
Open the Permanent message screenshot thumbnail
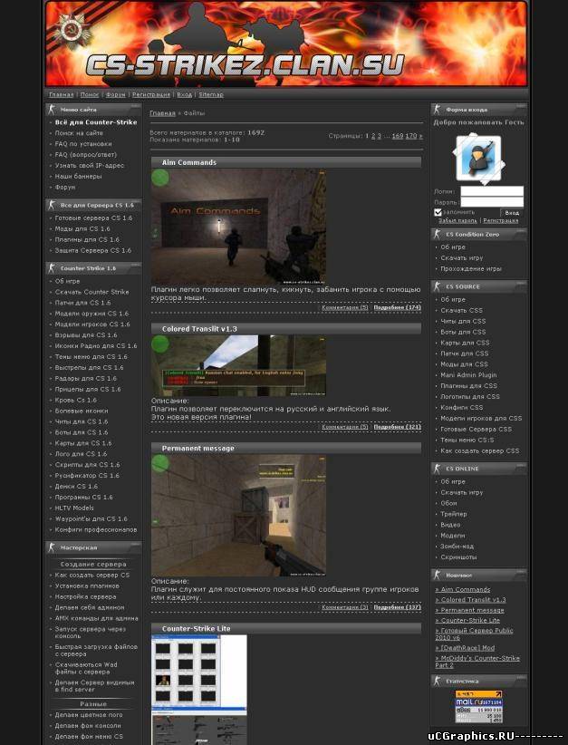pos(238,515)
